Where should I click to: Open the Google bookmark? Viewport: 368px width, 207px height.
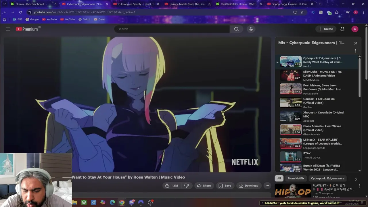(32, 20)
